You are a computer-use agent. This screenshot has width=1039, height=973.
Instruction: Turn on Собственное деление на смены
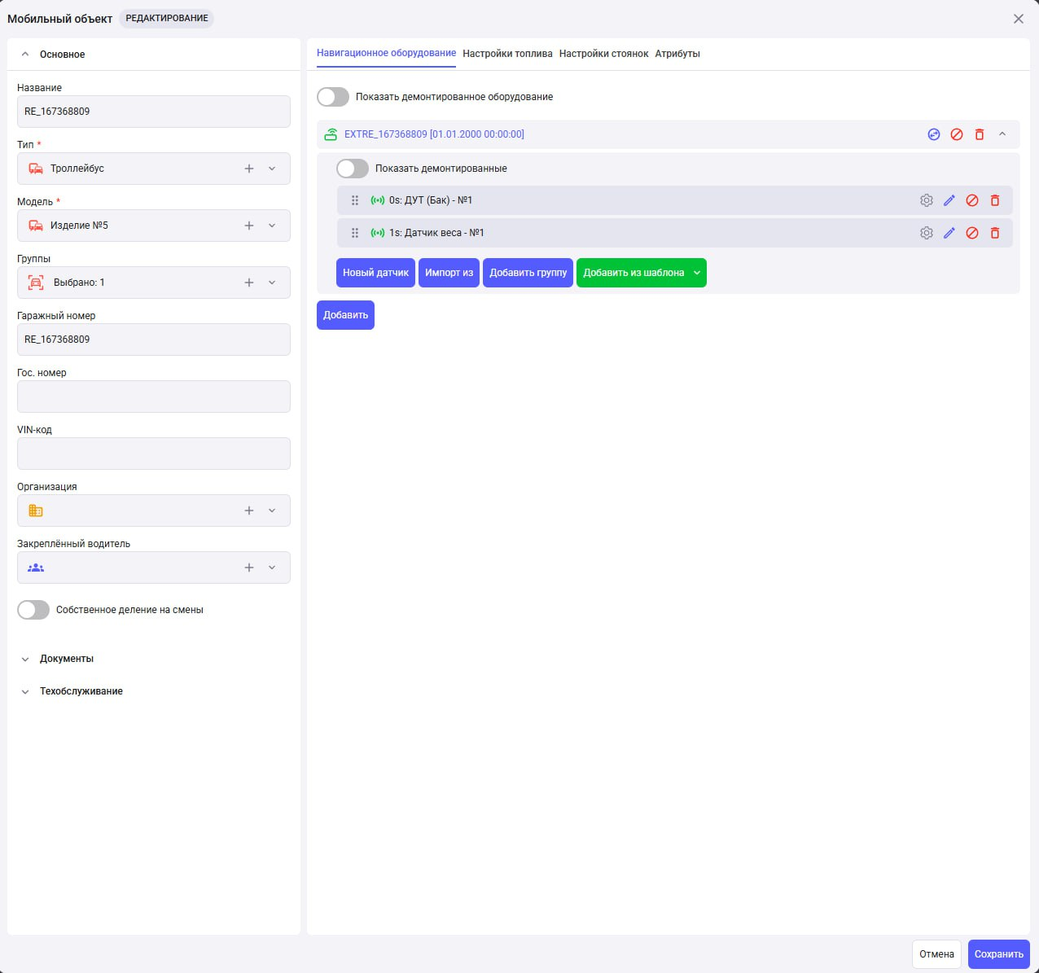(33, 610)
